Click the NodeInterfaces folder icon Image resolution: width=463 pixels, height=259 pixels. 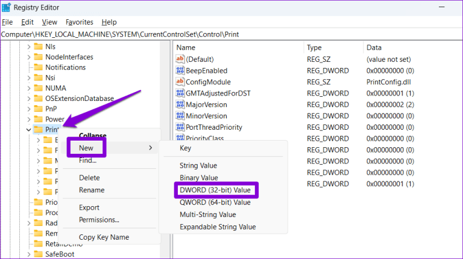[x=37, y=56]
